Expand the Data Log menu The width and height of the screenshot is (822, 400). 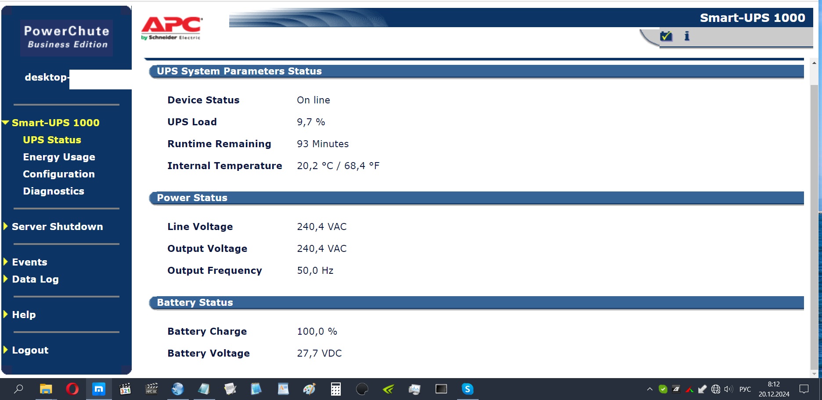[6, 279]
